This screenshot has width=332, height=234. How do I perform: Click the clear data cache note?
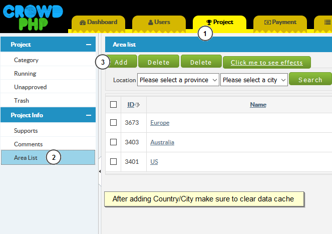pyautogui.click(x=204, y=199)
